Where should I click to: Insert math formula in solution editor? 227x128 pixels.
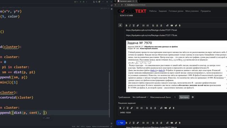tap(161, 108)
